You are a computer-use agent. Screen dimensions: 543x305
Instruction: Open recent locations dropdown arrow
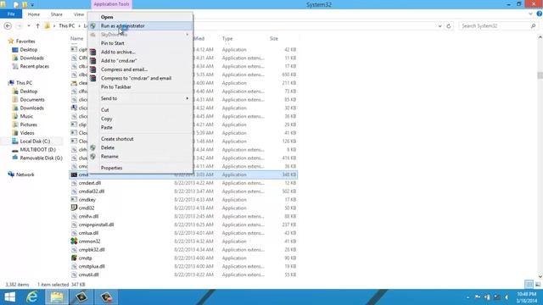coord(29,26)
